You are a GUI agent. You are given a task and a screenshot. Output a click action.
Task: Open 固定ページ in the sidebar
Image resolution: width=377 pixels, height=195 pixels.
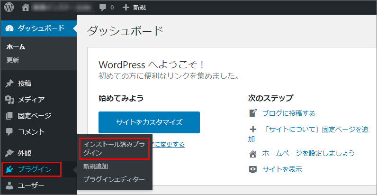34,116
